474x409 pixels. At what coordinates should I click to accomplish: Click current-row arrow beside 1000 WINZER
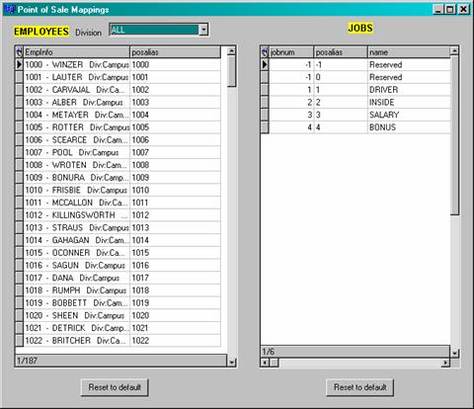(20, 64)
